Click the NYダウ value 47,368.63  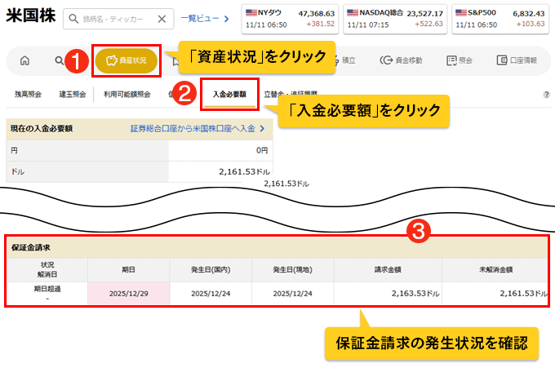pyautogui.click(x=317, y=13)
